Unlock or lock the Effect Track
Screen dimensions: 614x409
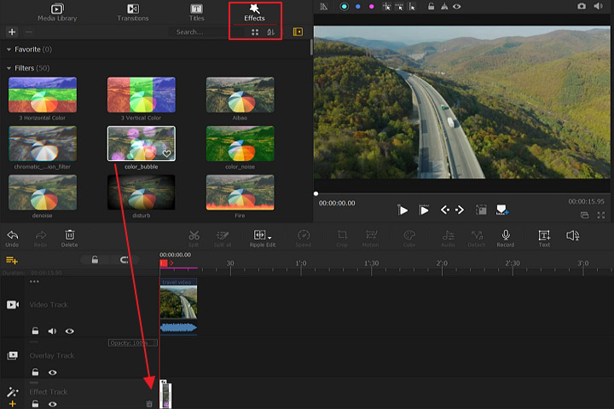point(36,404)
